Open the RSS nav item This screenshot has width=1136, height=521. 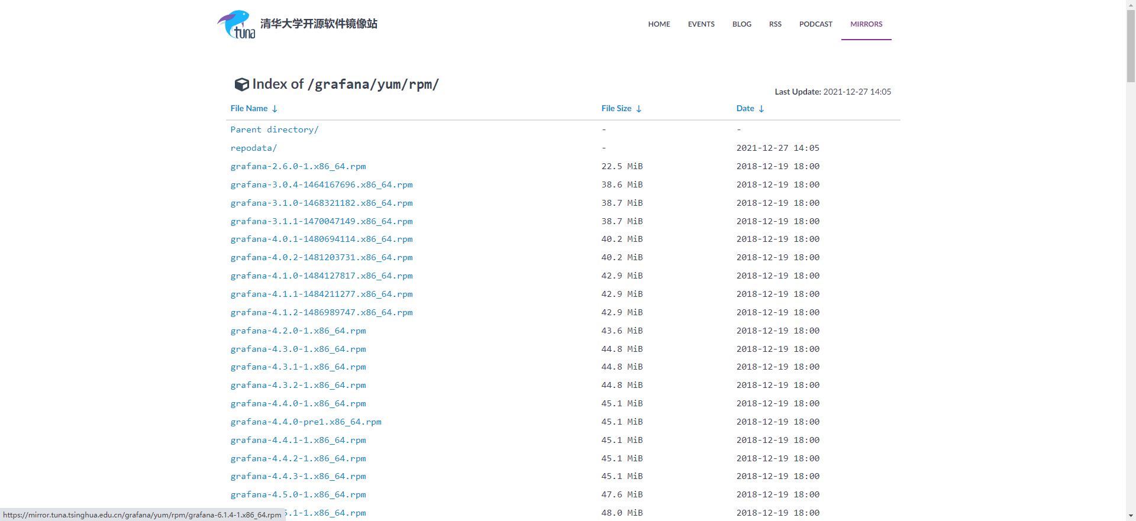pos(775,24)
